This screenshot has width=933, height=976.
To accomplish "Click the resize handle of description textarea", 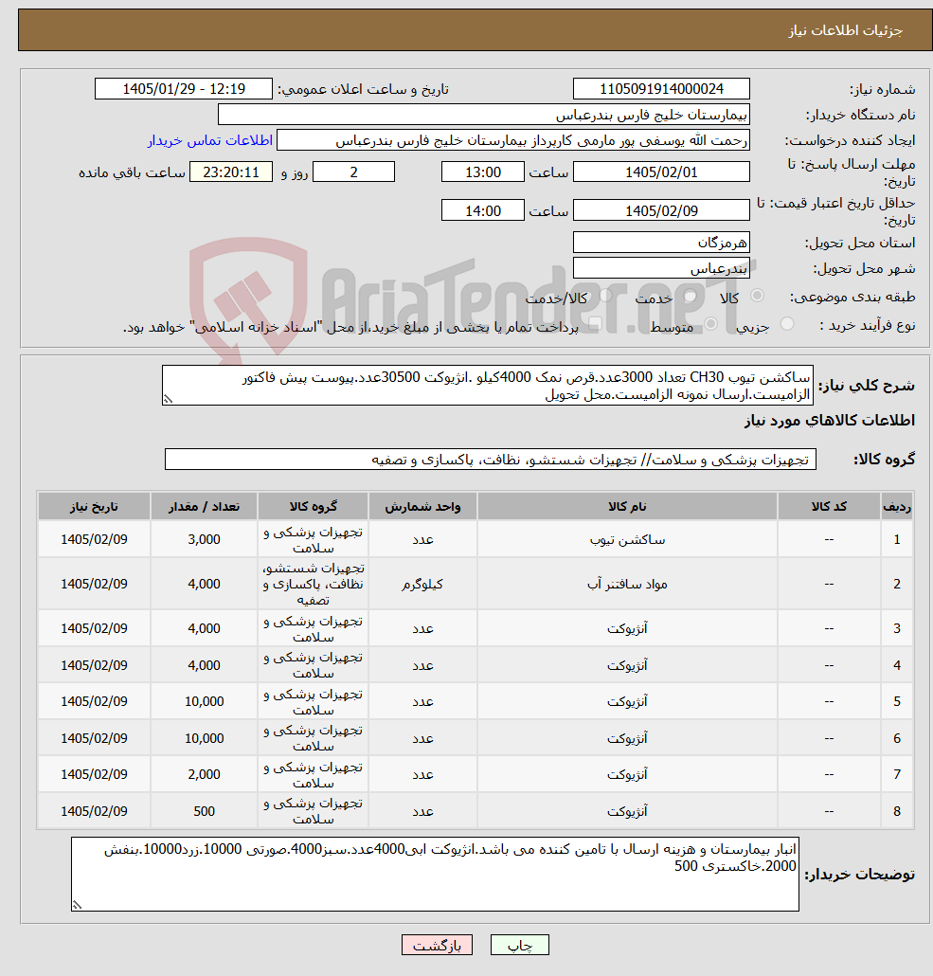I will pyautogui.click(x=168, y=400).
